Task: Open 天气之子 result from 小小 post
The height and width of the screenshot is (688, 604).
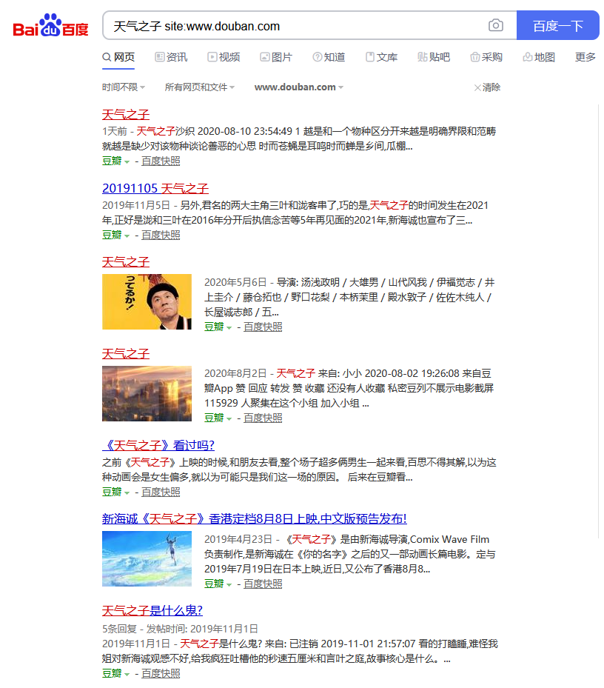Action: (126, 354)
